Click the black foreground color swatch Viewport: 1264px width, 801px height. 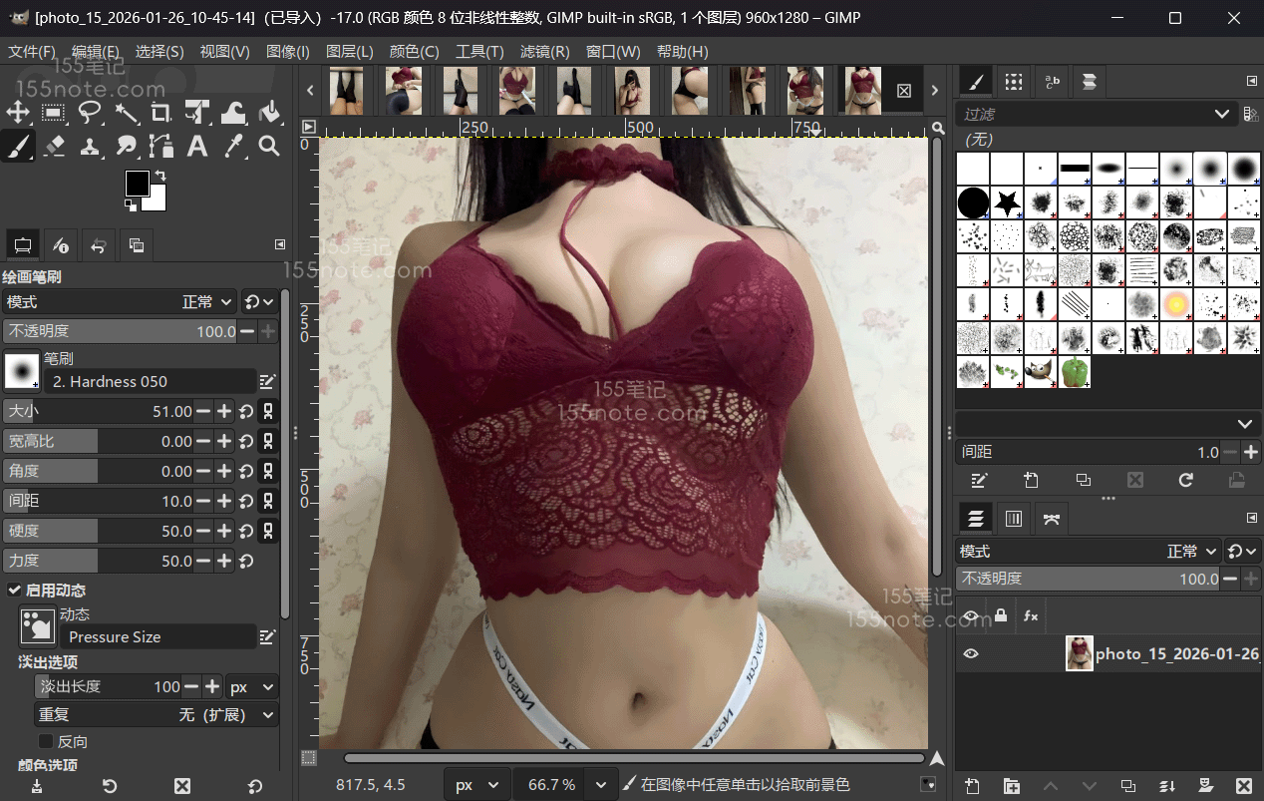(137, 183)
